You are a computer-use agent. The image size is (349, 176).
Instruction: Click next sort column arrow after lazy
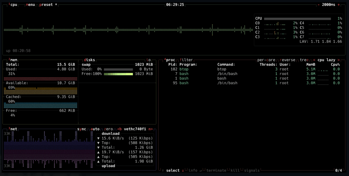338,60
